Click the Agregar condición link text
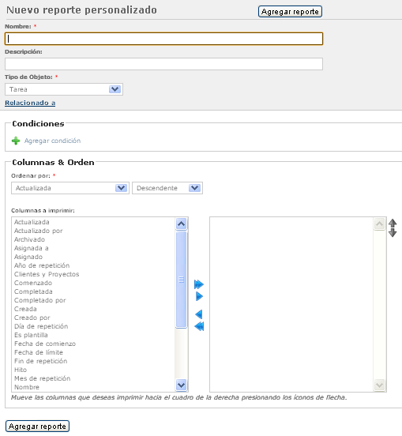The height and width of the screenshot is (436, 402). coord(53,141)
